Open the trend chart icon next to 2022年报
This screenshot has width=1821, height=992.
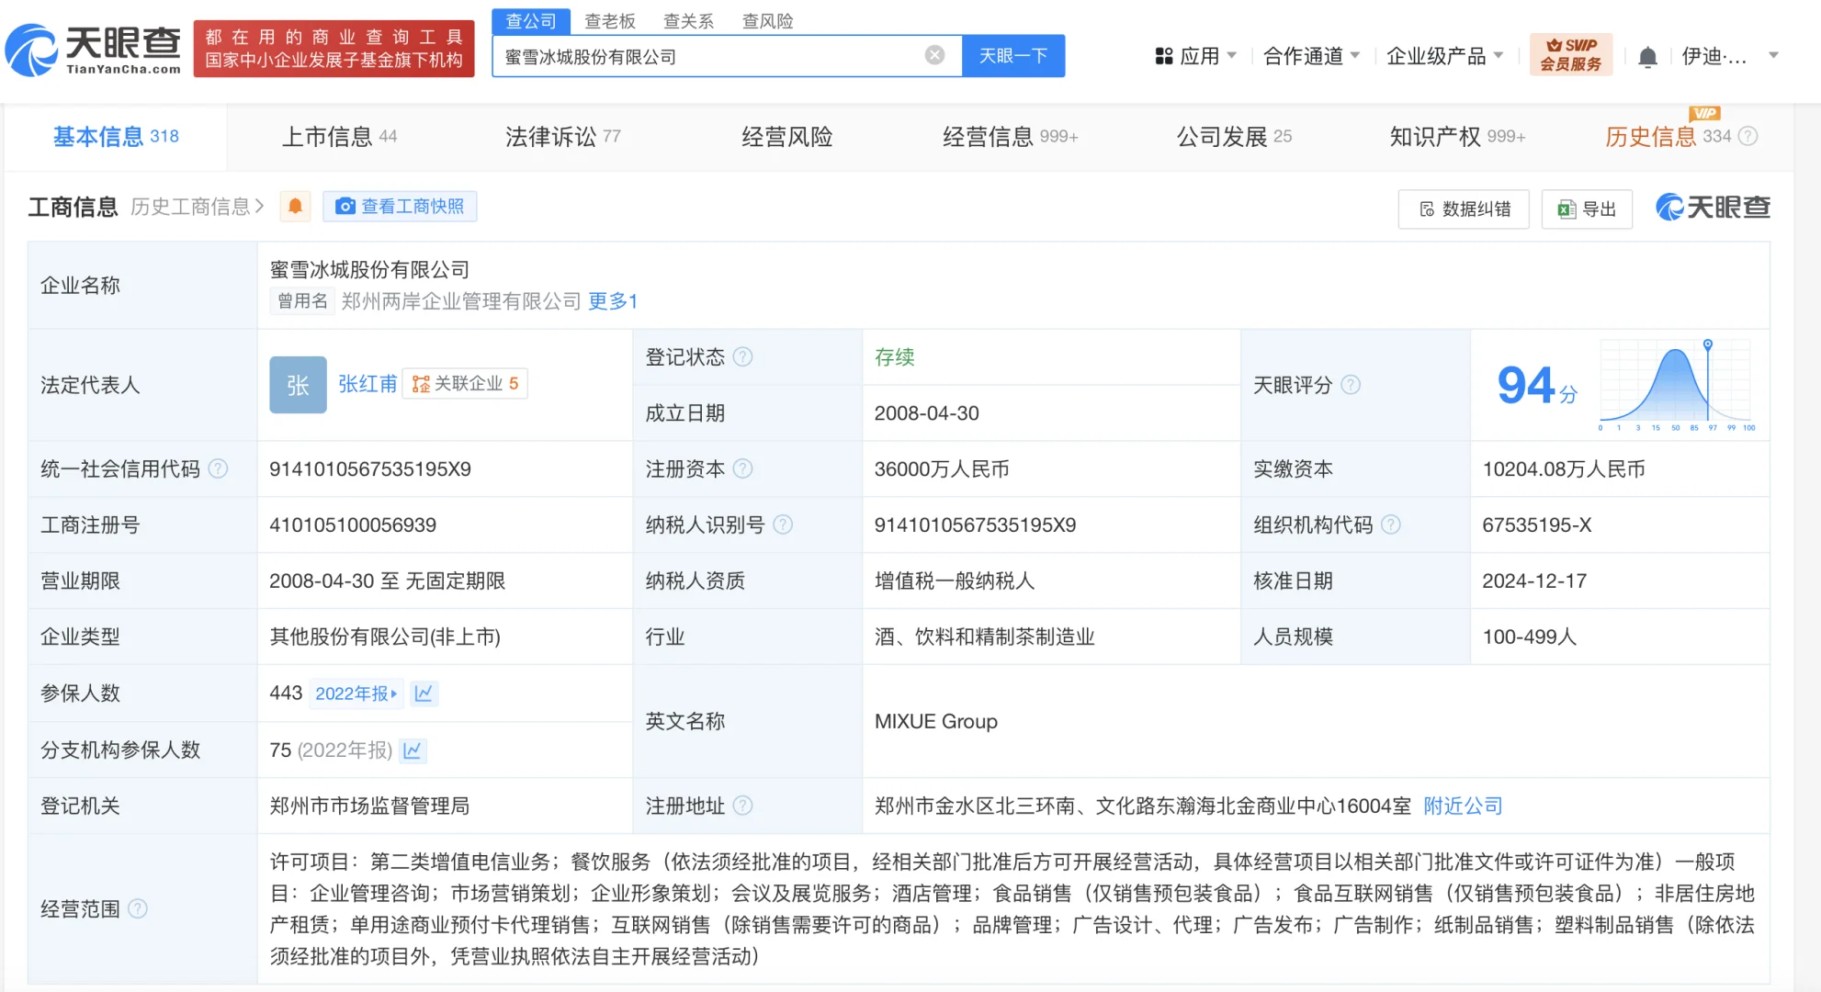pos(424,693)
